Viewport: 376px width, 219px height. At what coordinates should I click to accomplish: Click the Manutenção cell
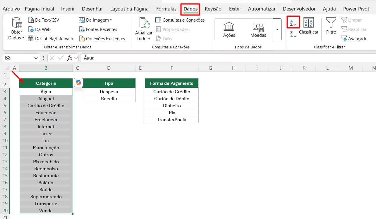(x=46, y=148)
